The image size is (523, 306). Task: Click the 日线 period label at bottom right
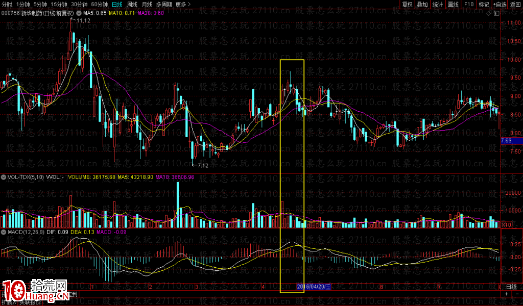pos(511,287)
